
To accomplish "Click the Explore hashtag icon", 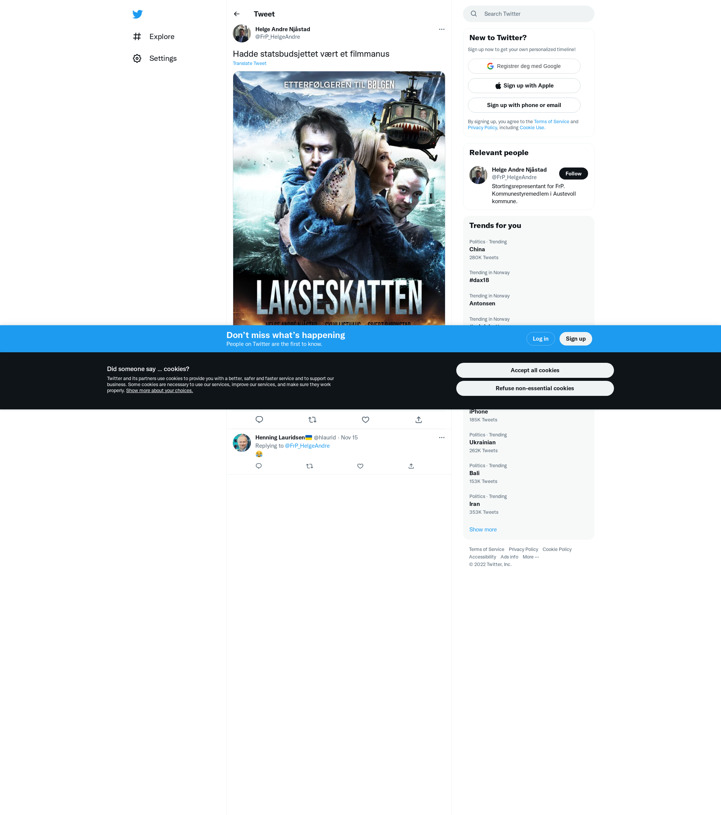I will coord(137,37).
